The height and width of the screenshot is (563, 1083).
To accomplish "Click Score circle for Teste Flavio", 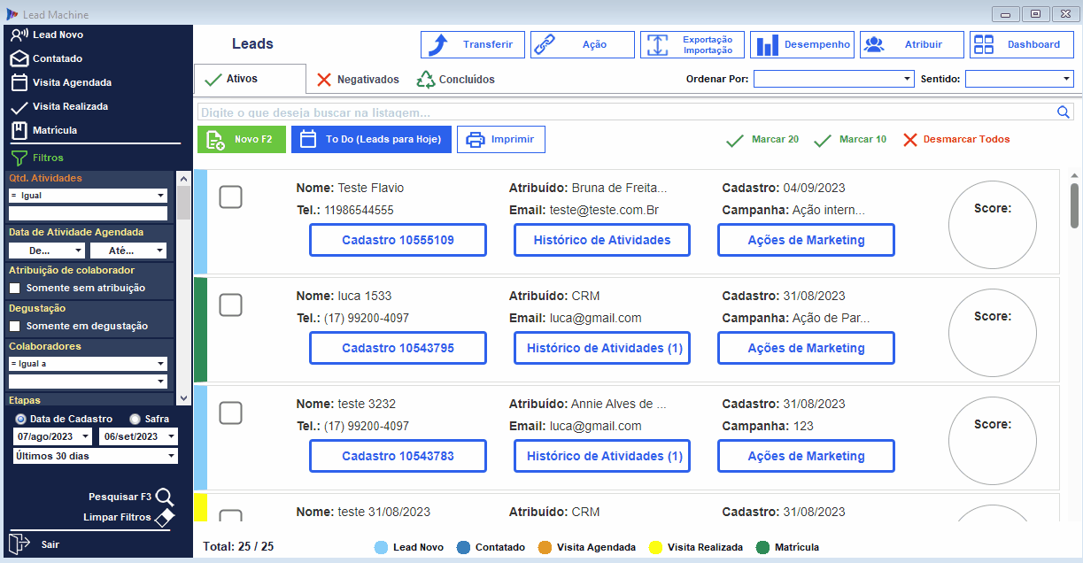I will [992, 225].
